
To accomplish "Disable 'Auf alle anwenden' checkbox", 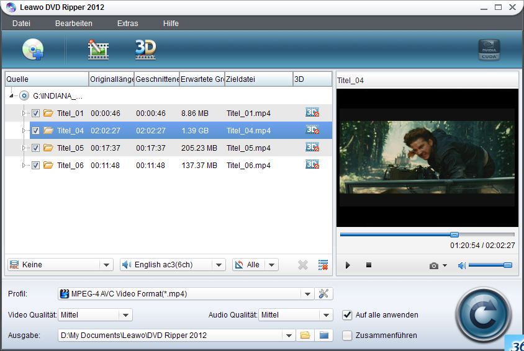I will [x=347, y=315].
